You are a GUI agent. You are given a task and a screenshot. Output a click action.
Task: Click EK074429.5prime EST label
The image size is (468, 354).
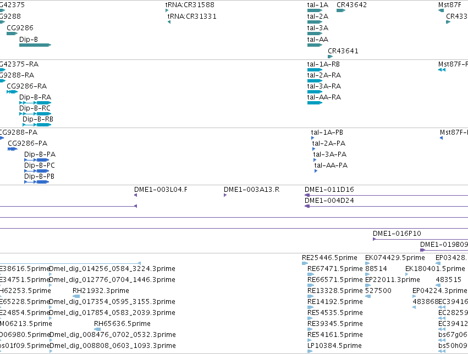pos(395,258)
